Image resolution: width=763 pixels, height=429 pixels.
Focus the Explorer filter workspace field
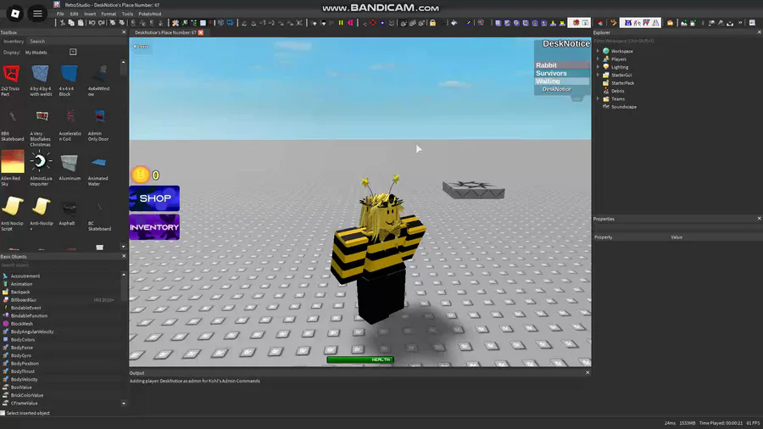pos(677,41)
